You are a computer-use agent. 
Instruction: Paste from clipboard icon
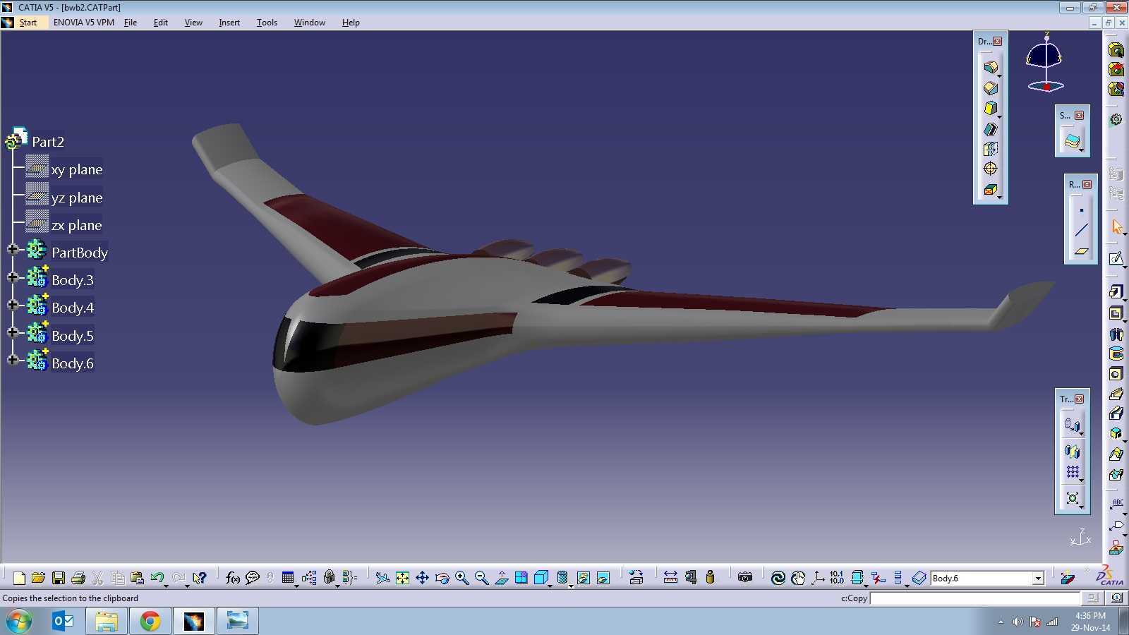tap(137, 578)
